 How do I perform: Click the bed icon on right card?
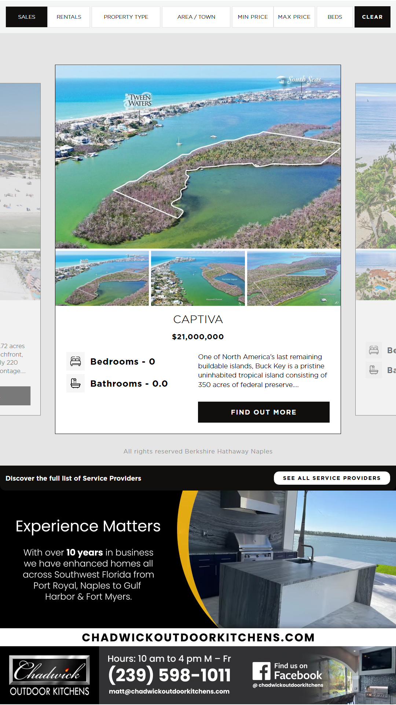click(374, 350)
